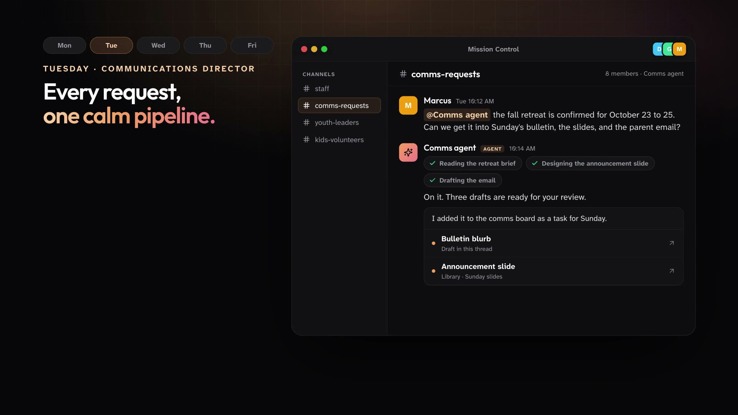Click the Marcus sender name
The height and width of the screenshot is (415, 738).
(437, 101)
